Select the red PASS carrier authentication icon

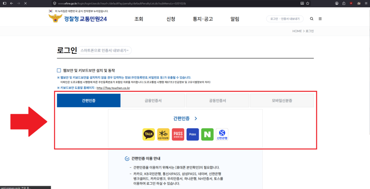pyautogui.click(x=178, y=134)
